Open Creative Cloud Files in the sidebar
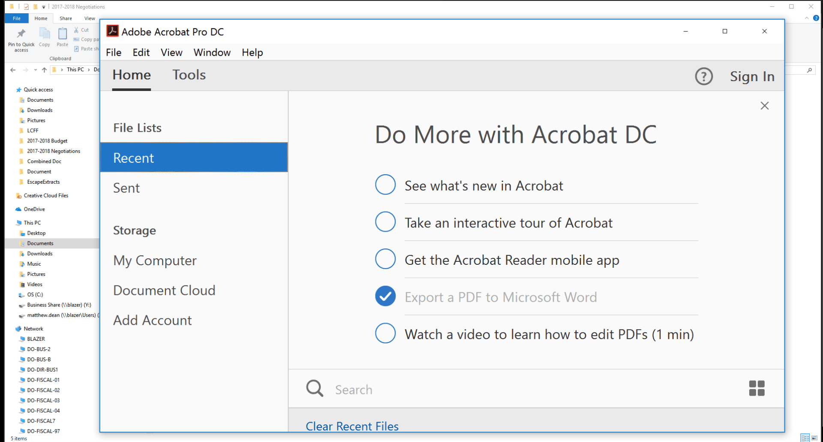 coord(45,195)
